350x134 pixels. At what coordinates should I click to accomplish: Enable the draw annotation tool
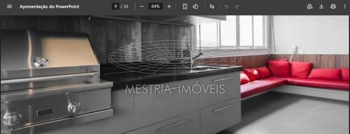(212, 6)
